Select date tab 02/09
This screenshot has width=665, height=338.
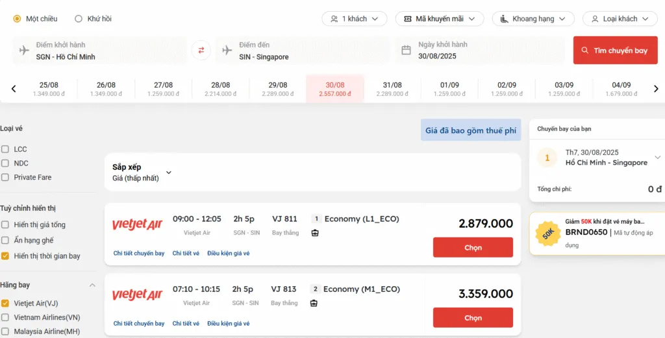pyautogui.click(x=507, y=89)
